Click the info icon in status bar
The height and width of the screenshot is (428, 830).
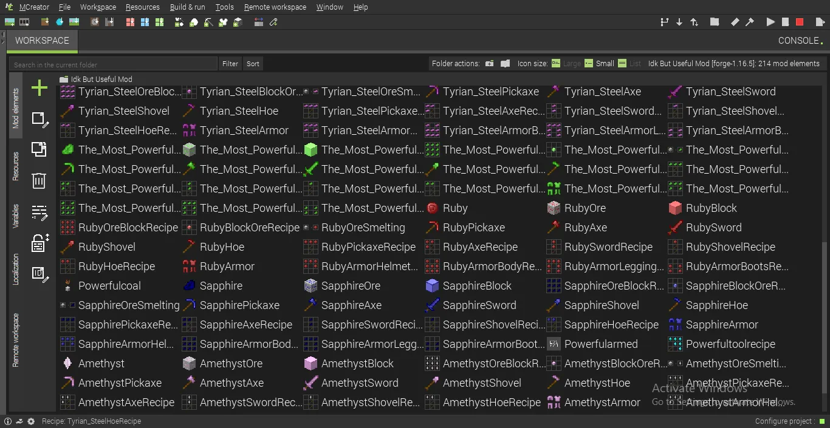(x=9, y=421)
